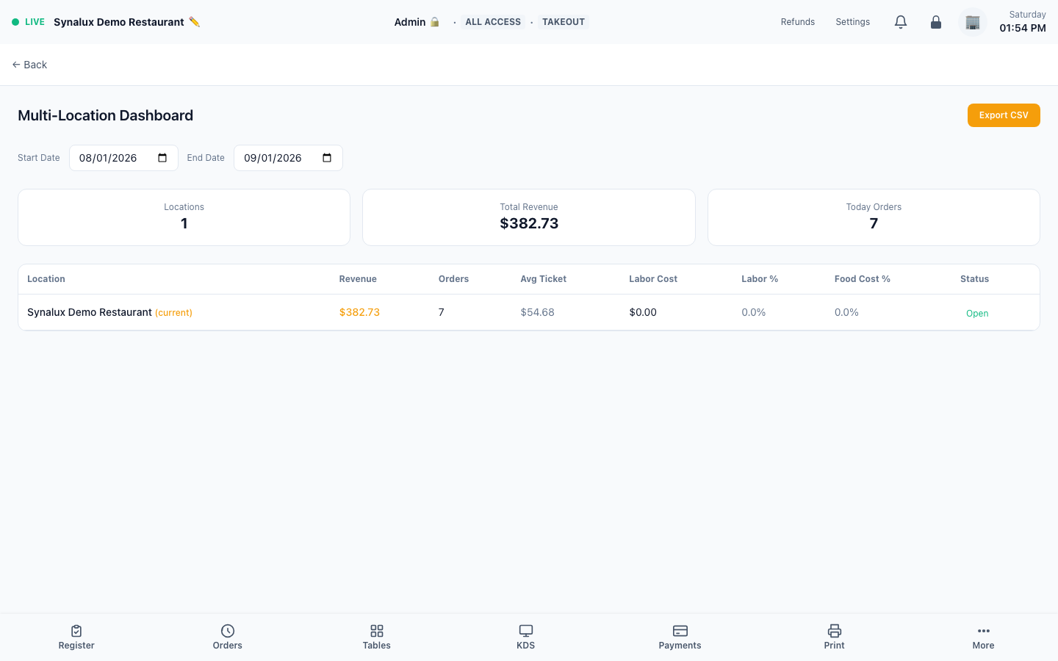Click the Labor % column header

pyautogui.click(x=760, y=279)
